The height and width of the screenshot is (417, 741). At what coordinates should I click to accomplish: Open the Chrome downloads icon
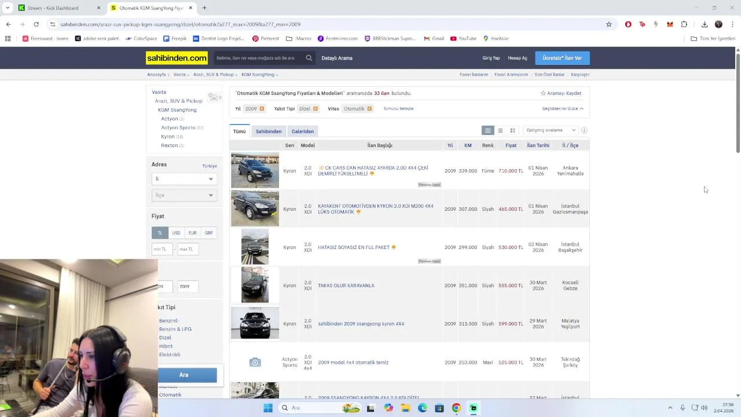click(x=705, y=24)
